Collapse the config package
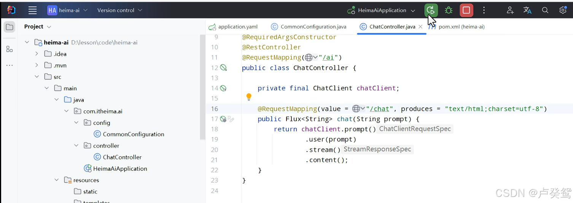This screenshot has height=203, width=573. (76, 123)
